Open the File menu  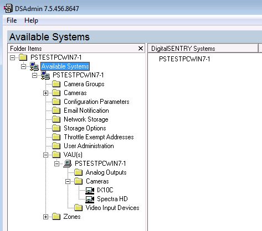coord(12,20)
